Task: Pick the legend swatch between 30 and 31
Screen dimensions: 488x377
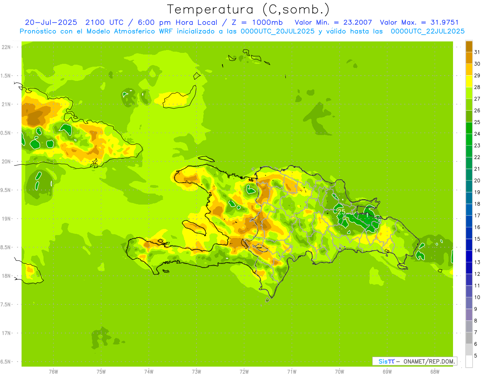Action: (469, 58)
